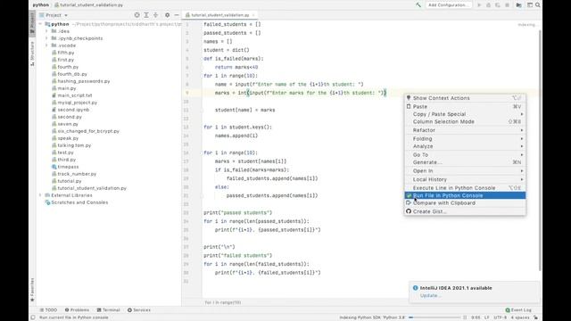Click the Update... link in notification
Image resolution: width=571 pixels, height=321 pixels.
pos(430,295)
